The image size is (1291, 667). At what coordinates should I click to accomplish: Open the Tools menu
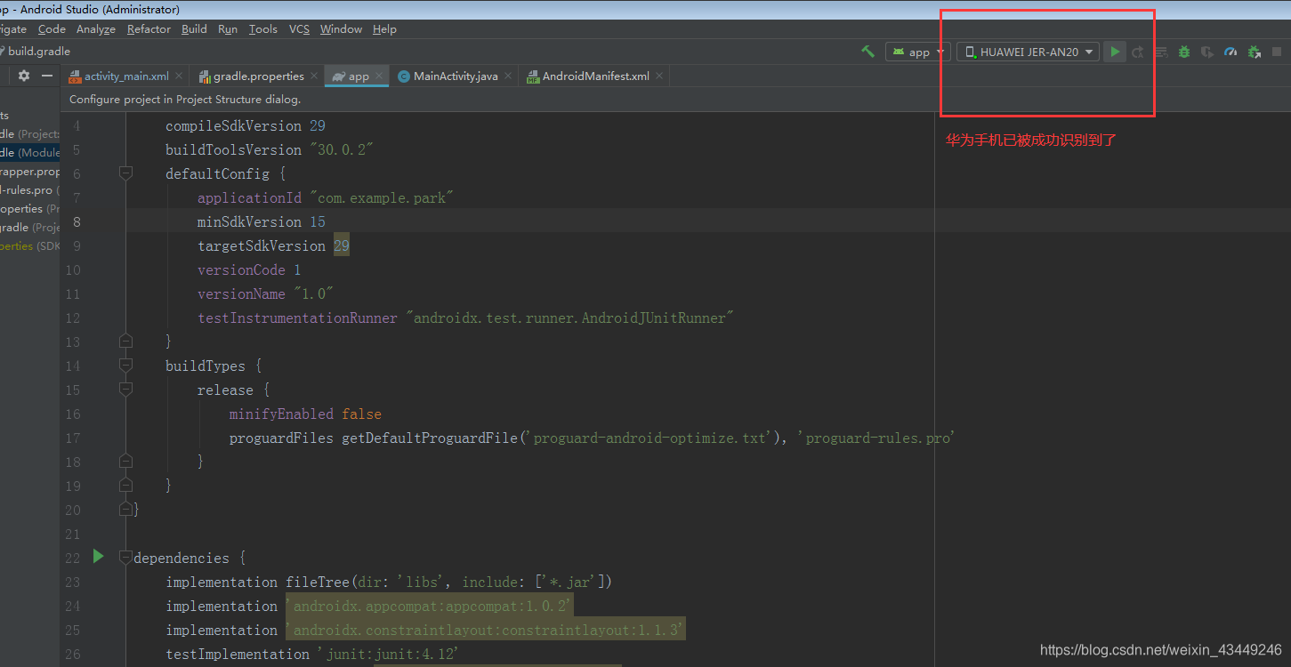click(263, 29)
